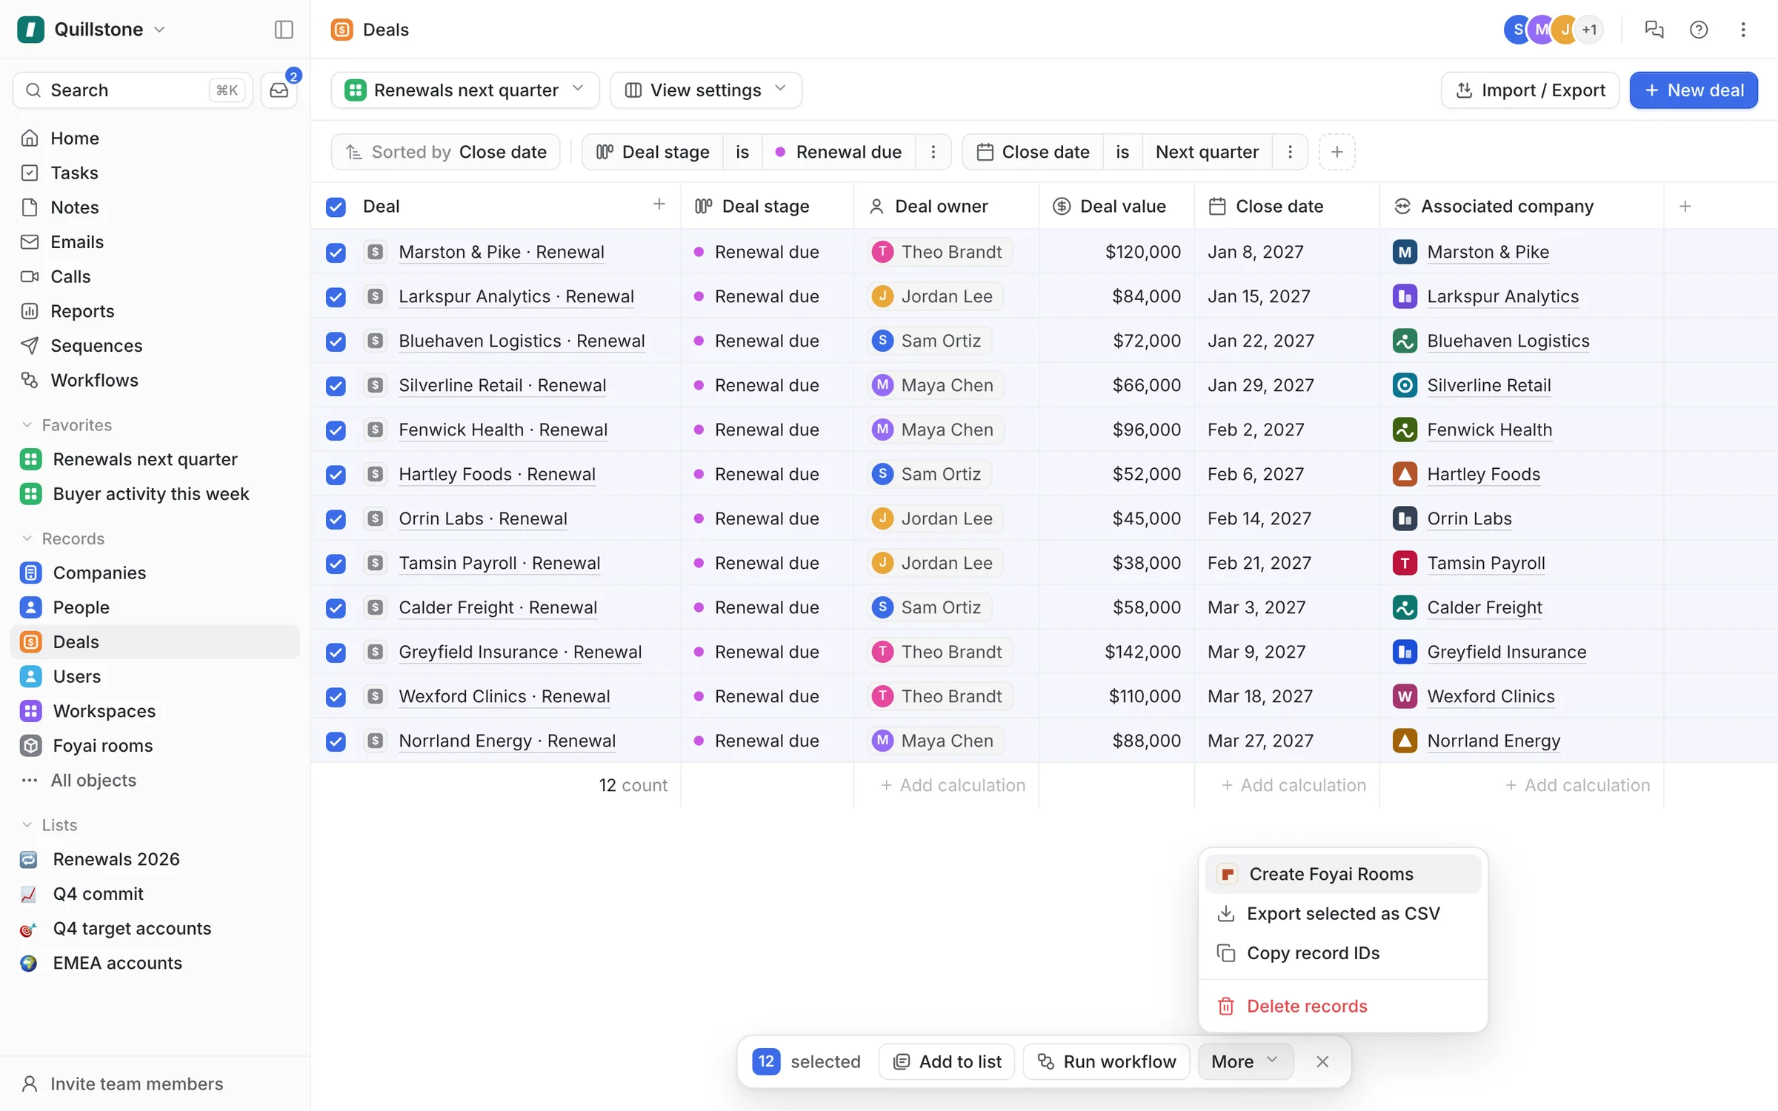
Task: Choose Export selected as CSV
Action: tap(1342, 913)
